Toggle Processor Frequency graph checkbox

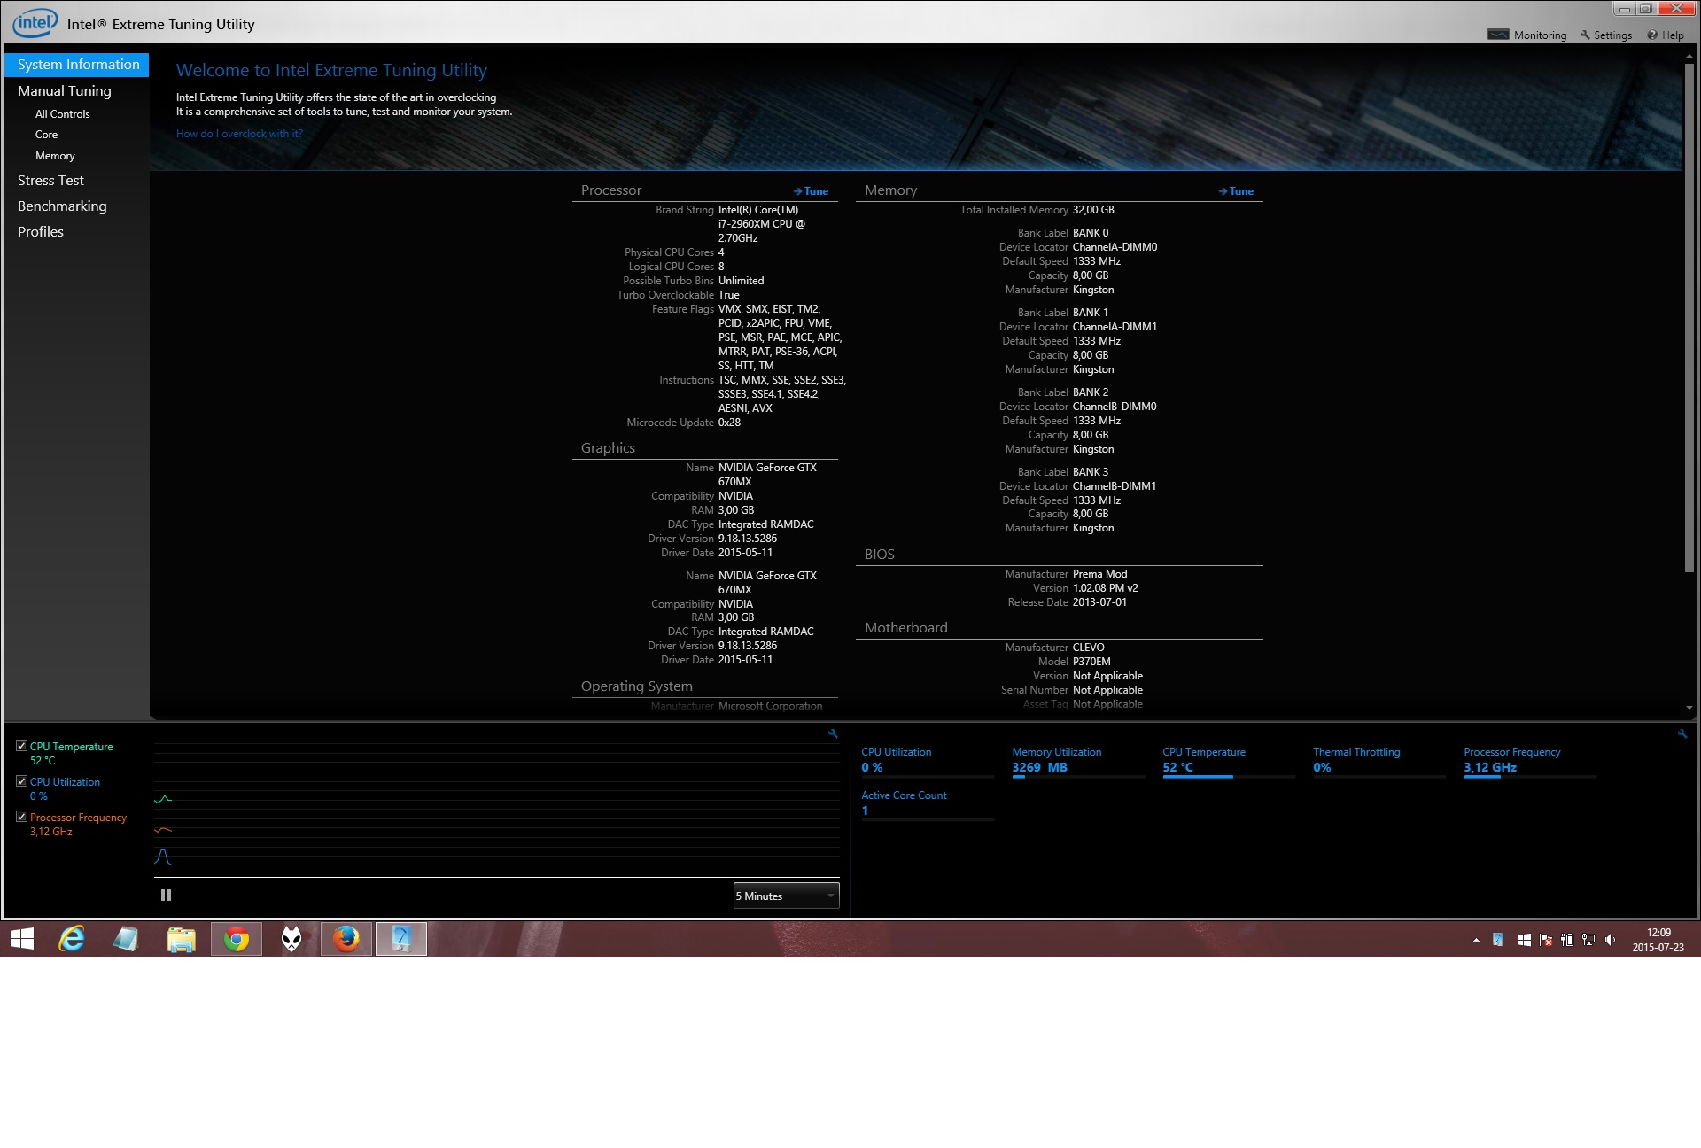(21, 817)
